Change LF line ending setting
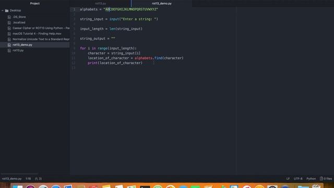Viewport: 334px width, 188px height. (288, 179)
